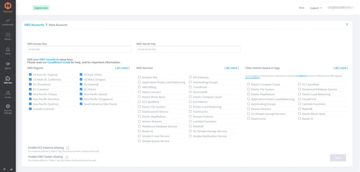The height and width of the screenshot is (172, 360).
Task: Open the tagging documentation link
Action: click(252, 78)
